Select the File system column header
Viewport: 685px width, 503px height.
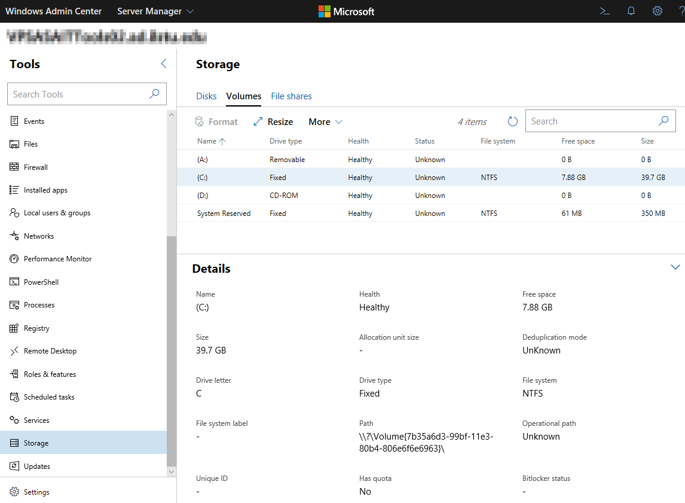(x=497, y=141)
